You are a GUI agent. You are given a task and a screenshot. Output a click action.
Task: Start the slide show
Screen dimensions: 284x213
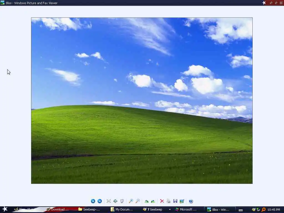point(122,201)
